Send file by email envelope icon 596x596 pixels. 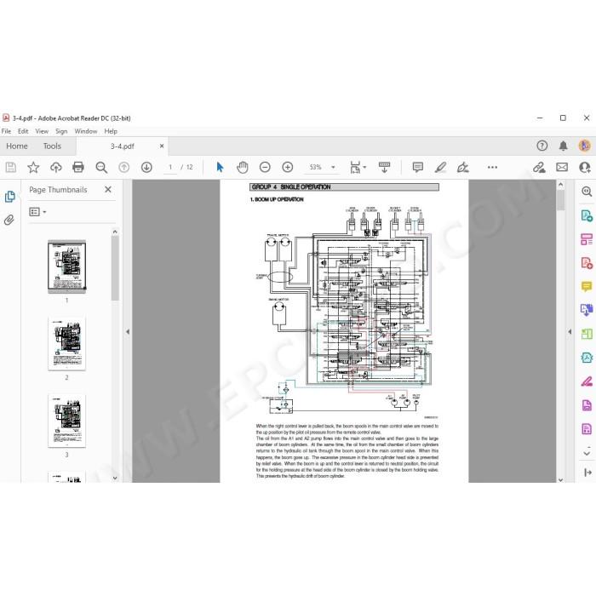tap(562, 167)
